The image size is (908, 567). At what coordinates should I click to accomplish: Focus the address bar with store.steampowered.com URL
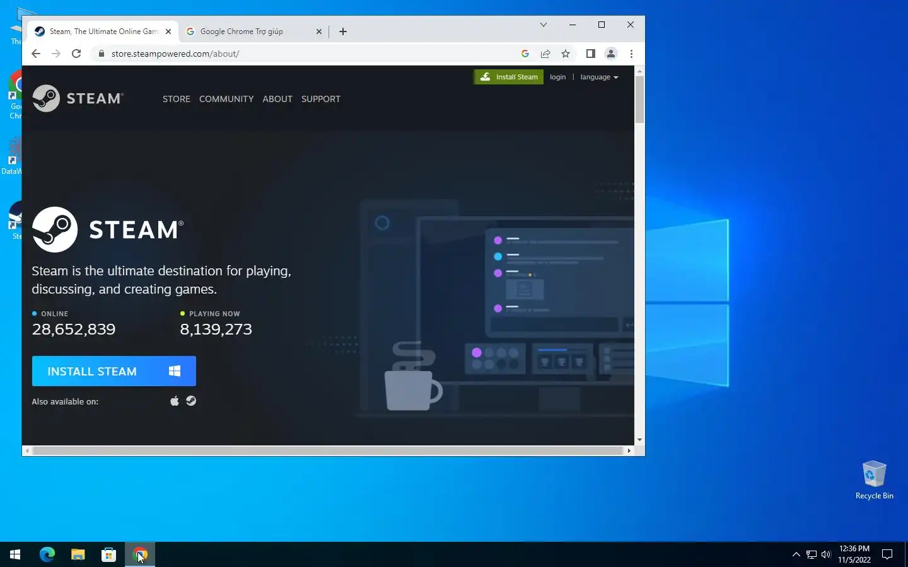click(309, 54)
